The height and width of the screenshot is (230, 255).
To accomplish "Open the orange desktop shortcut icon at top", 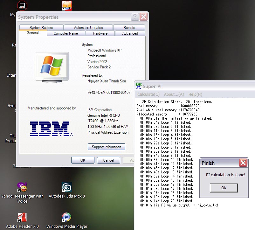I will pyautogui.click(x=67, y=5).
